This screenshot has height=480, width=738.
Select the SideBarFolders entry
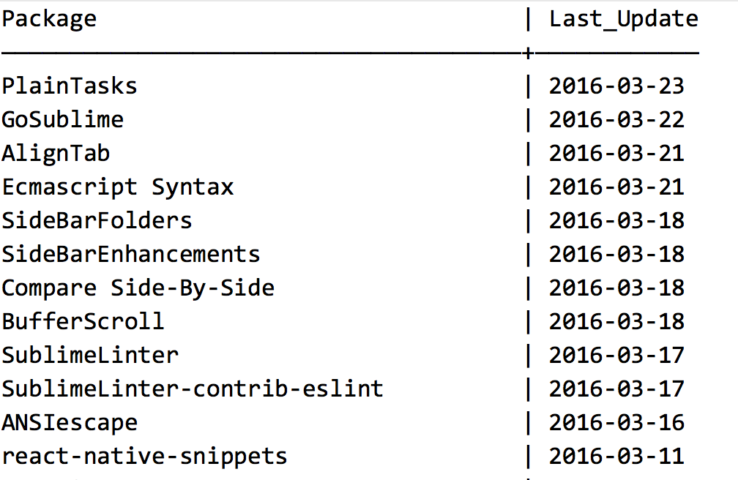[97, 221]
